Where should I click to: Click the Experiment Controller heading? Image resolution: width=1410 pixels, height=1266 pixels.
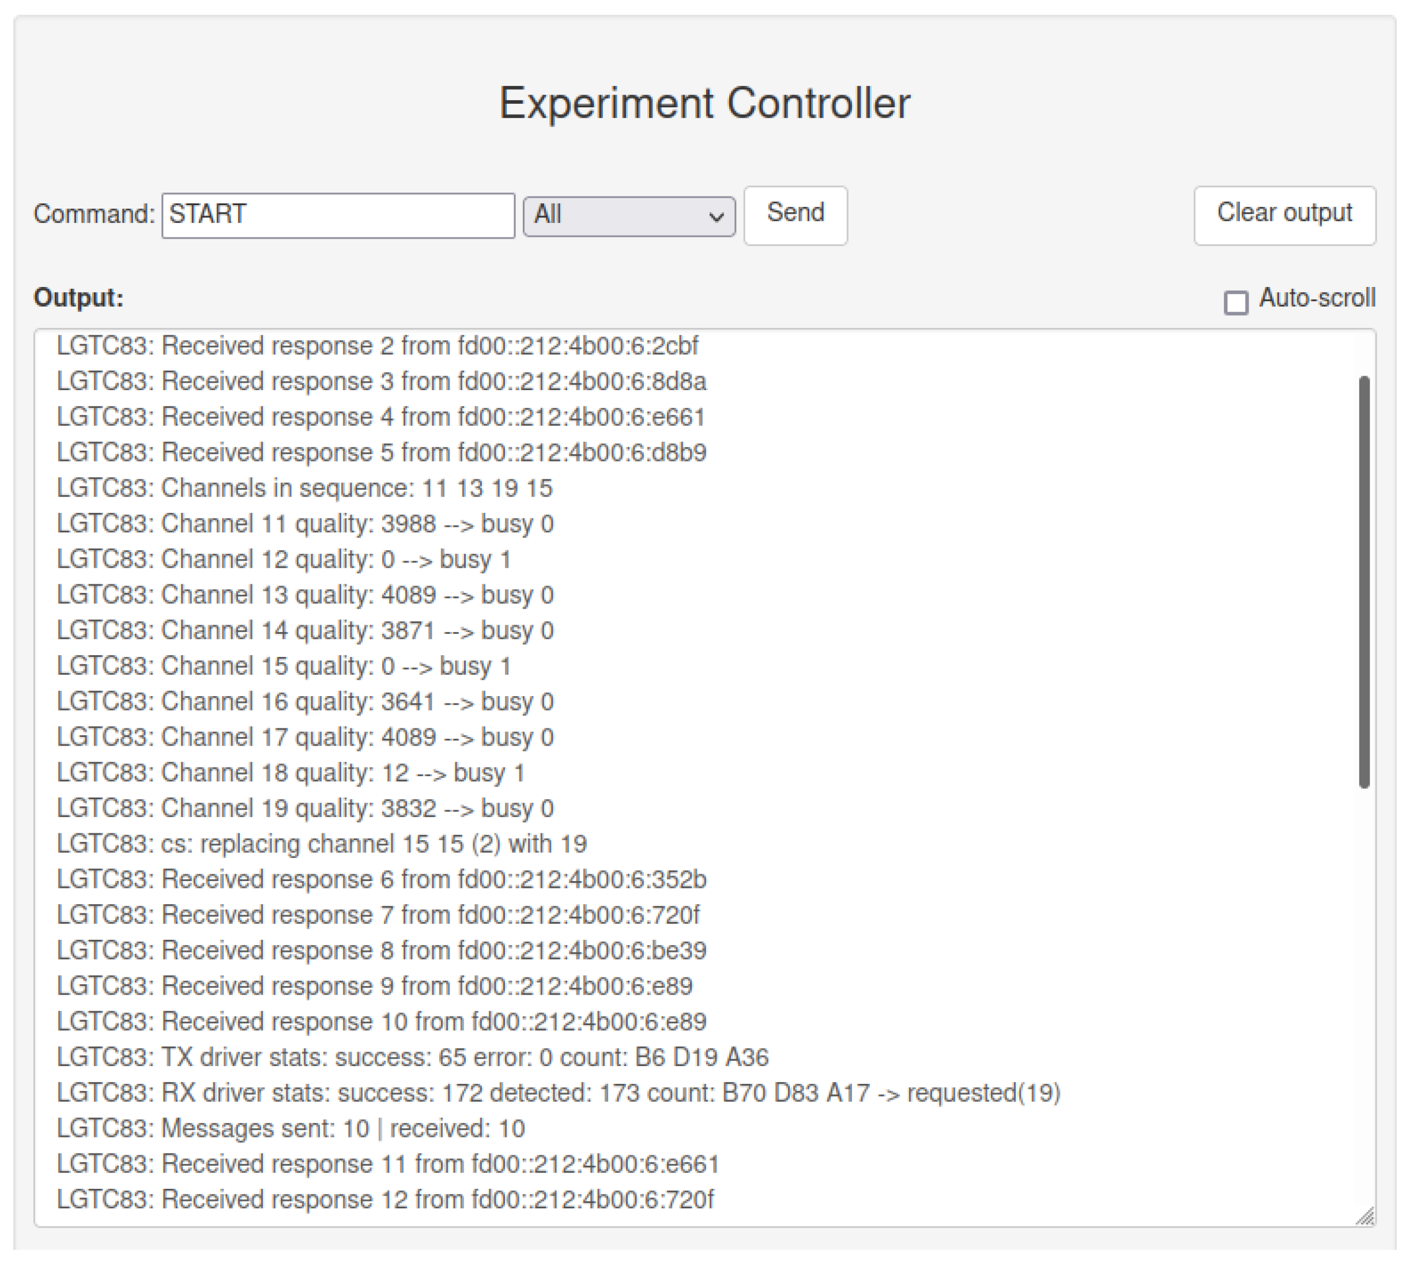pyautogui.click(x=704, y=104)
